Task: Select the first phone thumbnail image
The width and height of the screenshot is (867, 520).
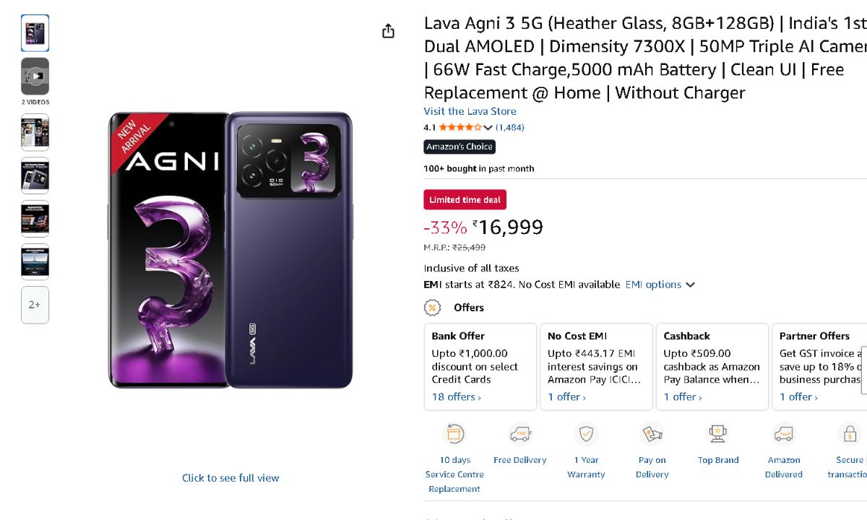Action: point(35,33)
